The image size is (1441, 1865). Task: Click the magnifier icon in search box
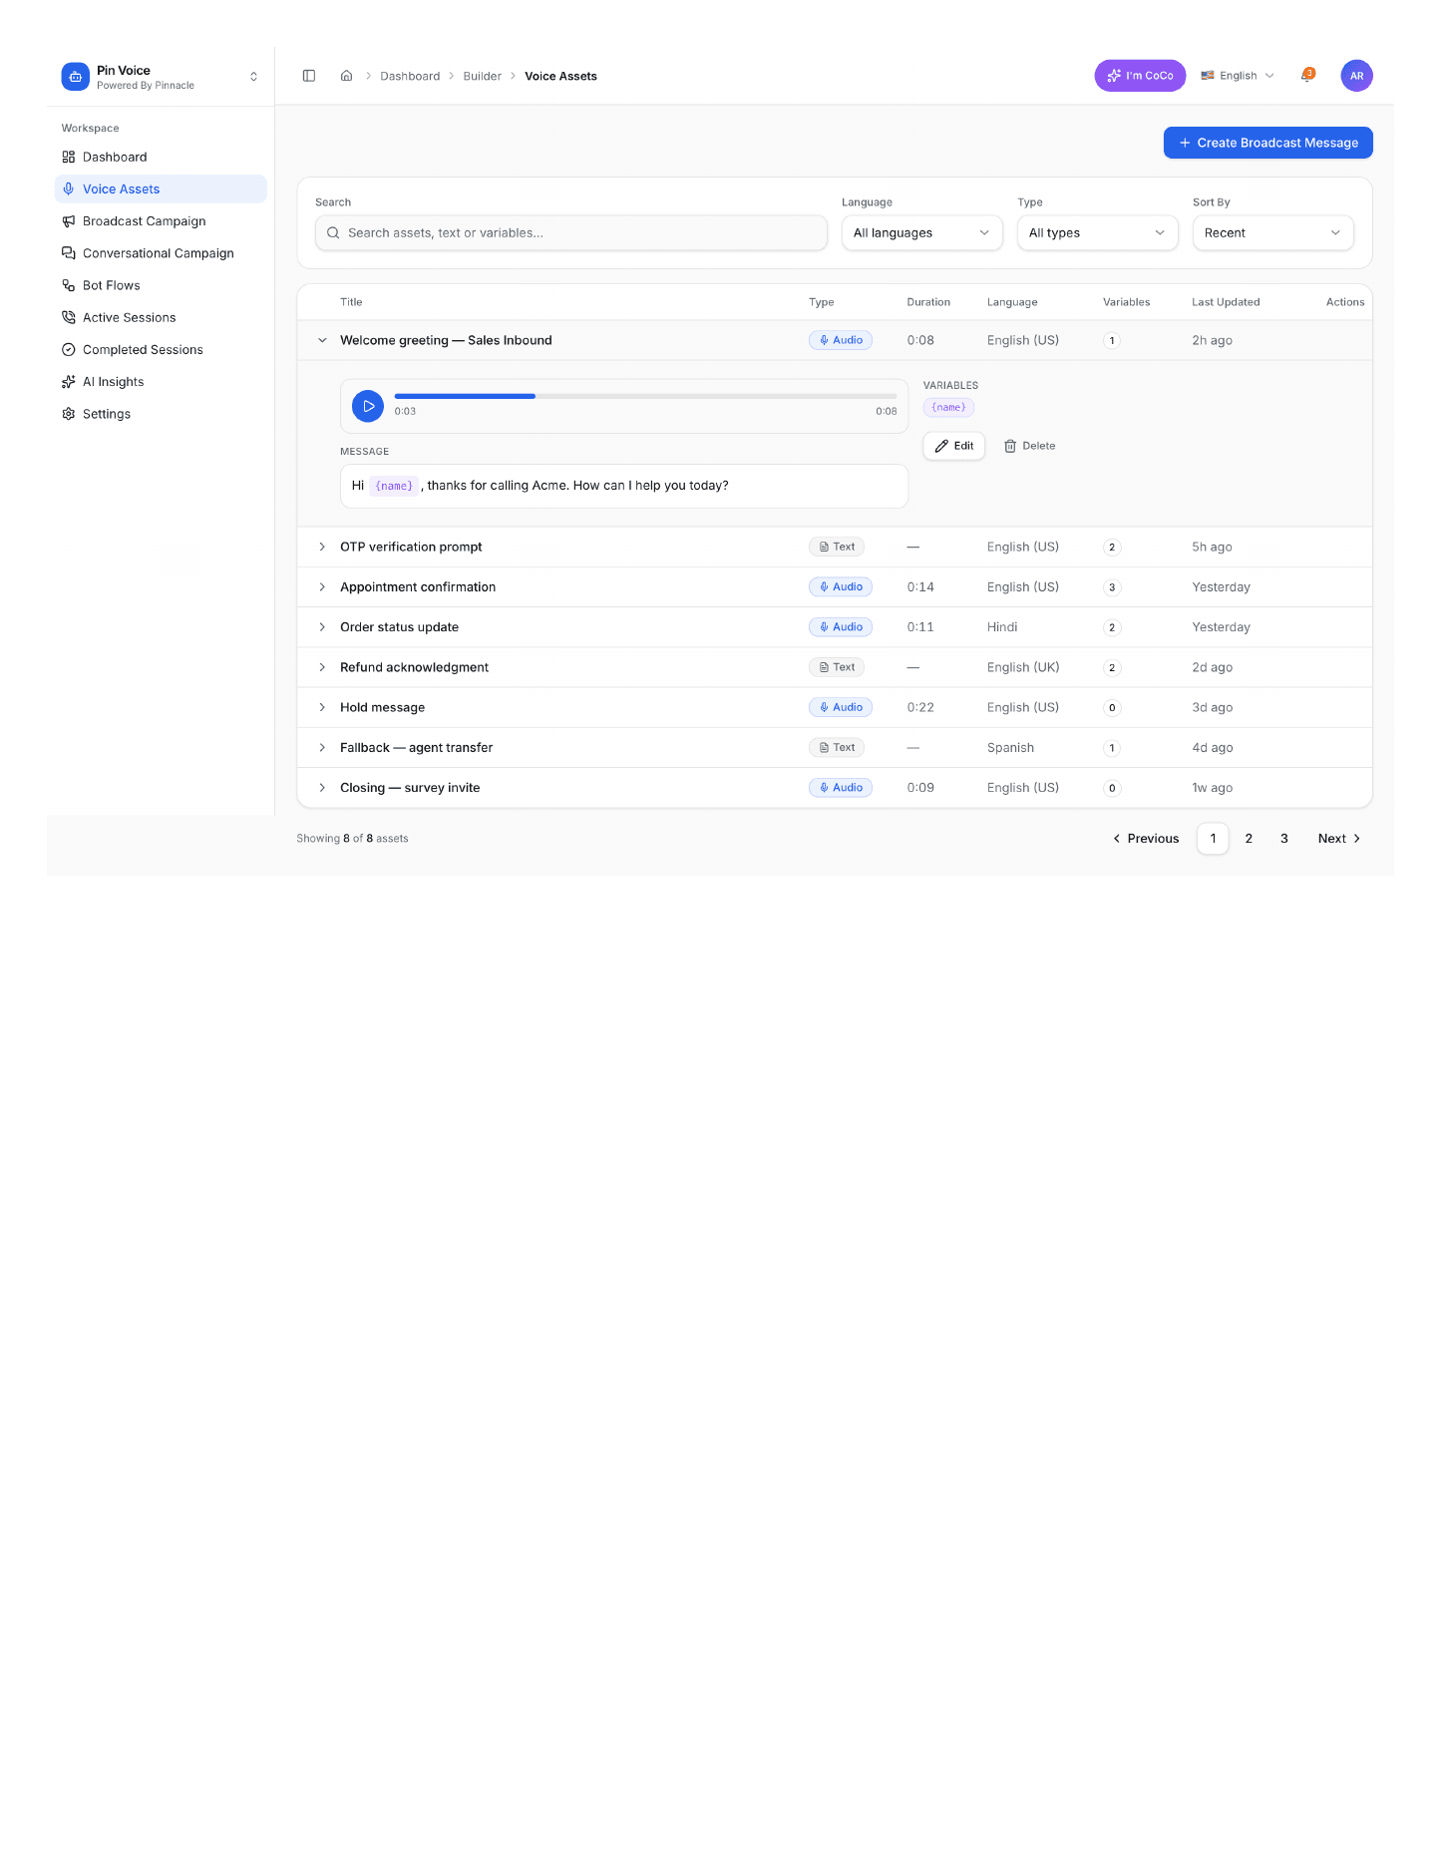click(333, 232)
